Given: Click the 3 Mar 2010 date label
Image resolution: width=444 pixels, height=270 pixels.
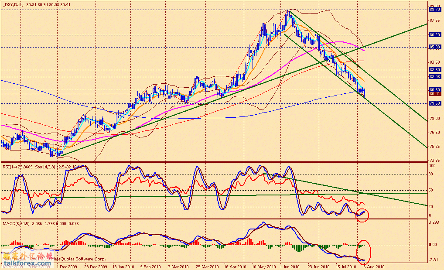Looking at the screenshot, I should point(178,267).
